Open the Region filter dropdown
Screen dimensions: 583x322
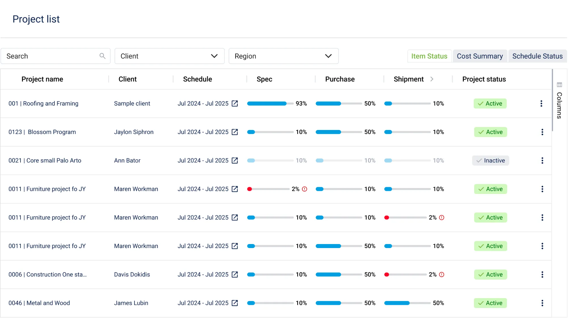pyautogui.click(x=283, y=56)
